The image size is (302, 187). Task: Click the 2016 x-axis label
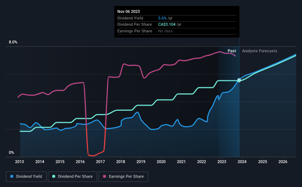(80, 162)
